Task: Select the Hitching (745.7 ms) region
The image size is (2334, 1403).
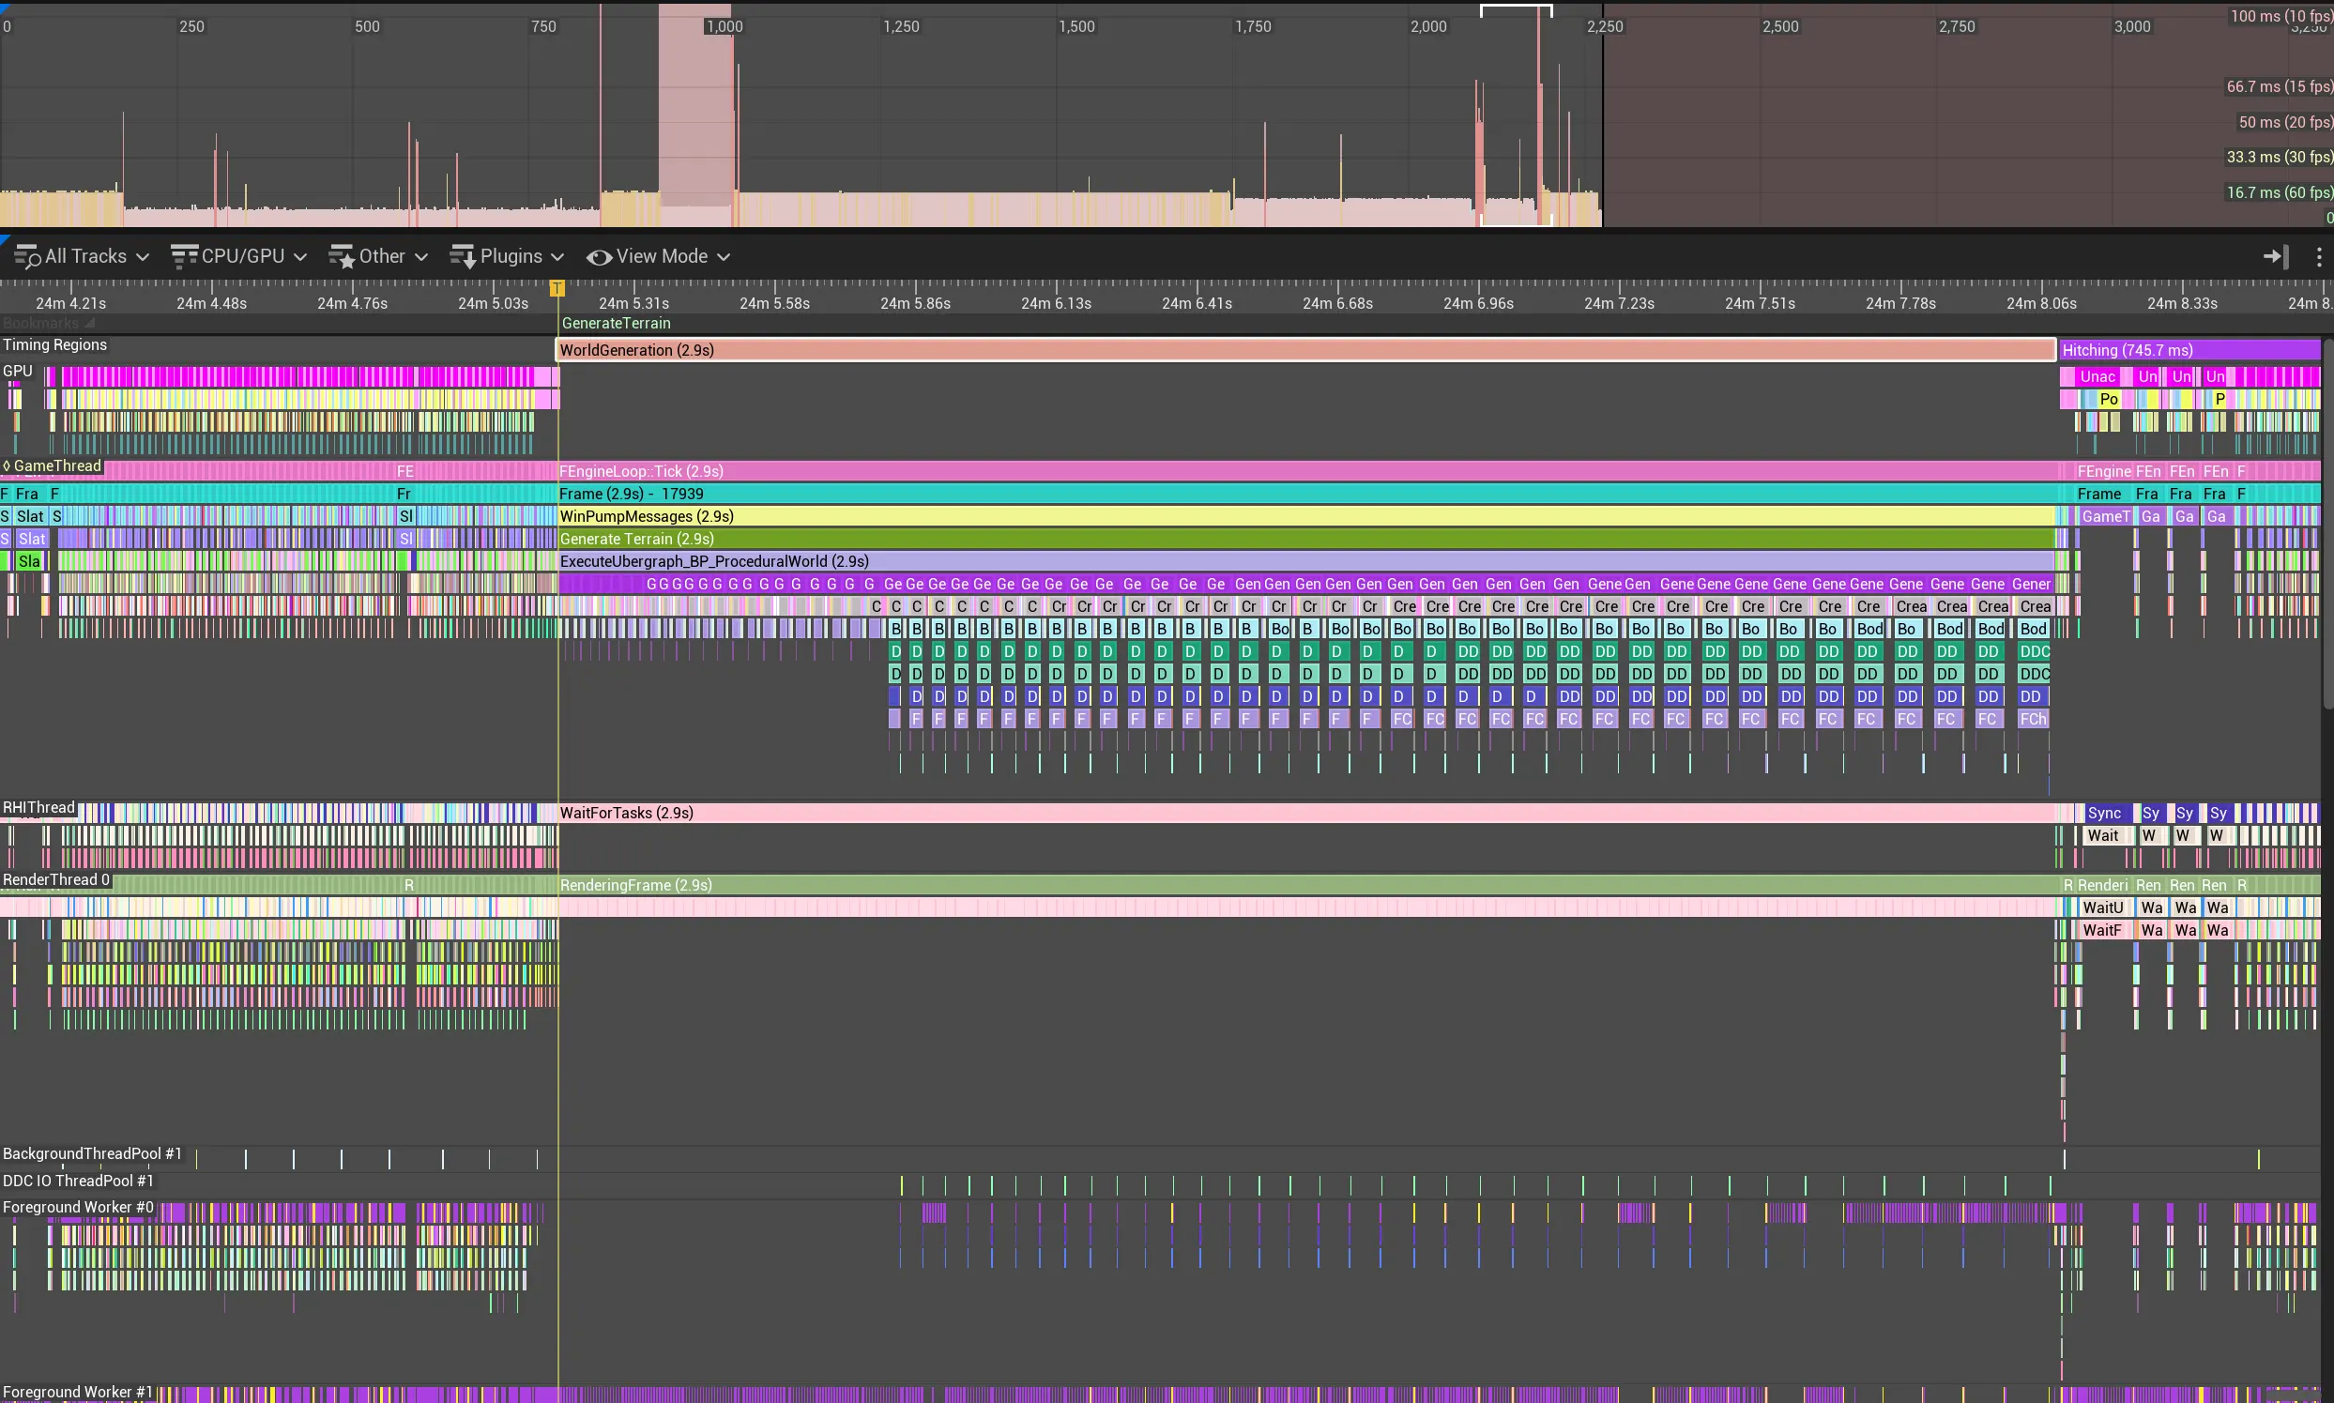Action: pos(2189,350)
